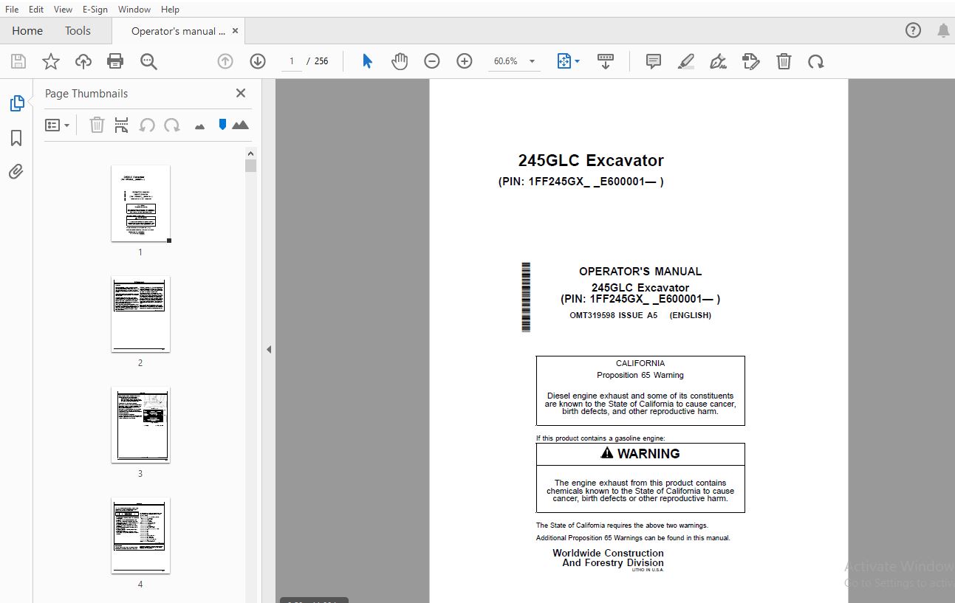This screenshot has width=955, height=603.
Task: Go to the previous page
Action: (x=225, y=61)
